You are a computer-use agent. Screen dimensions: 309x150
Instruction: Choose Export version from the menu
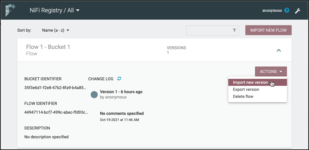pyautogui.click(x=246, y=89)
